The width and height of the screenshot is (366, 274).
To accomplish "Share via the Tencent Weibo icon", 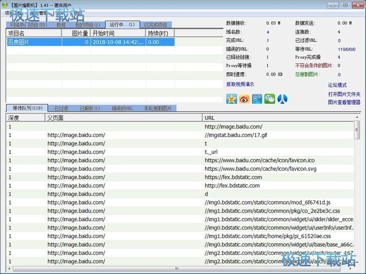I will 257,99.
